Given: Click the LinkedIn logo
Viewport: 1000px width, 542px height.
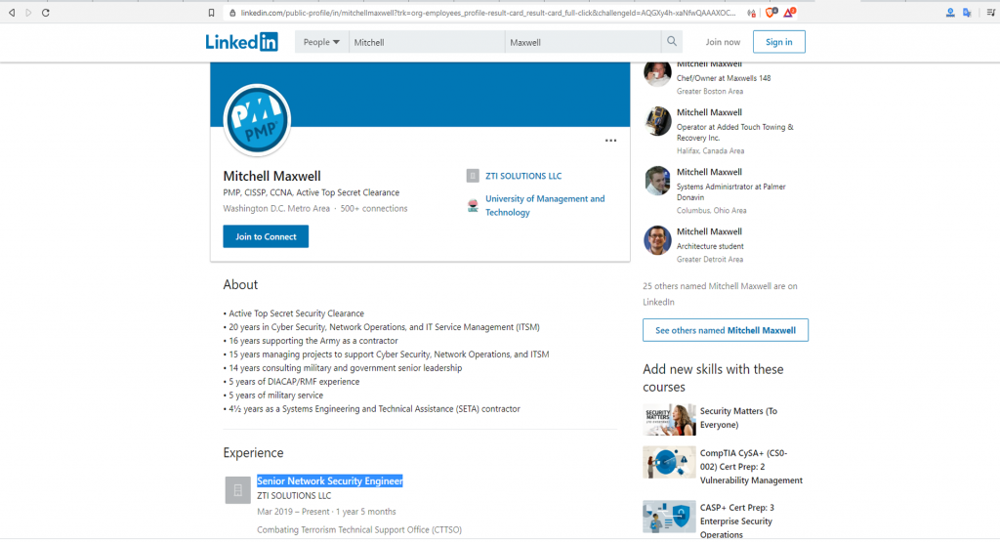Looking at the screenshot, I should tap(241, 42).
